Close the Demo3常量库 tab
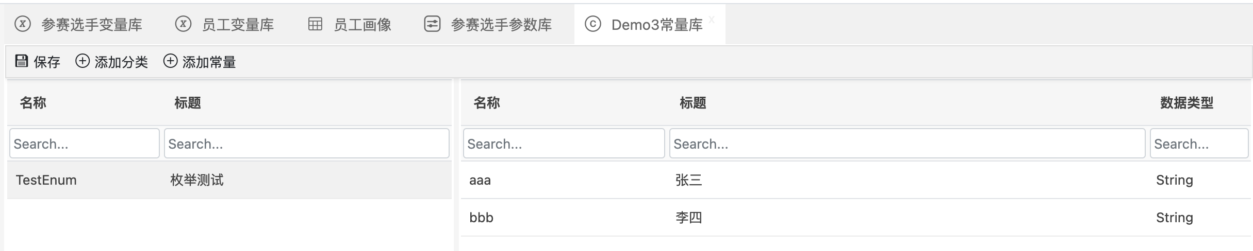Image resolution: width=1253 pixels, height=251 pixels. click(x=712, y=20)
